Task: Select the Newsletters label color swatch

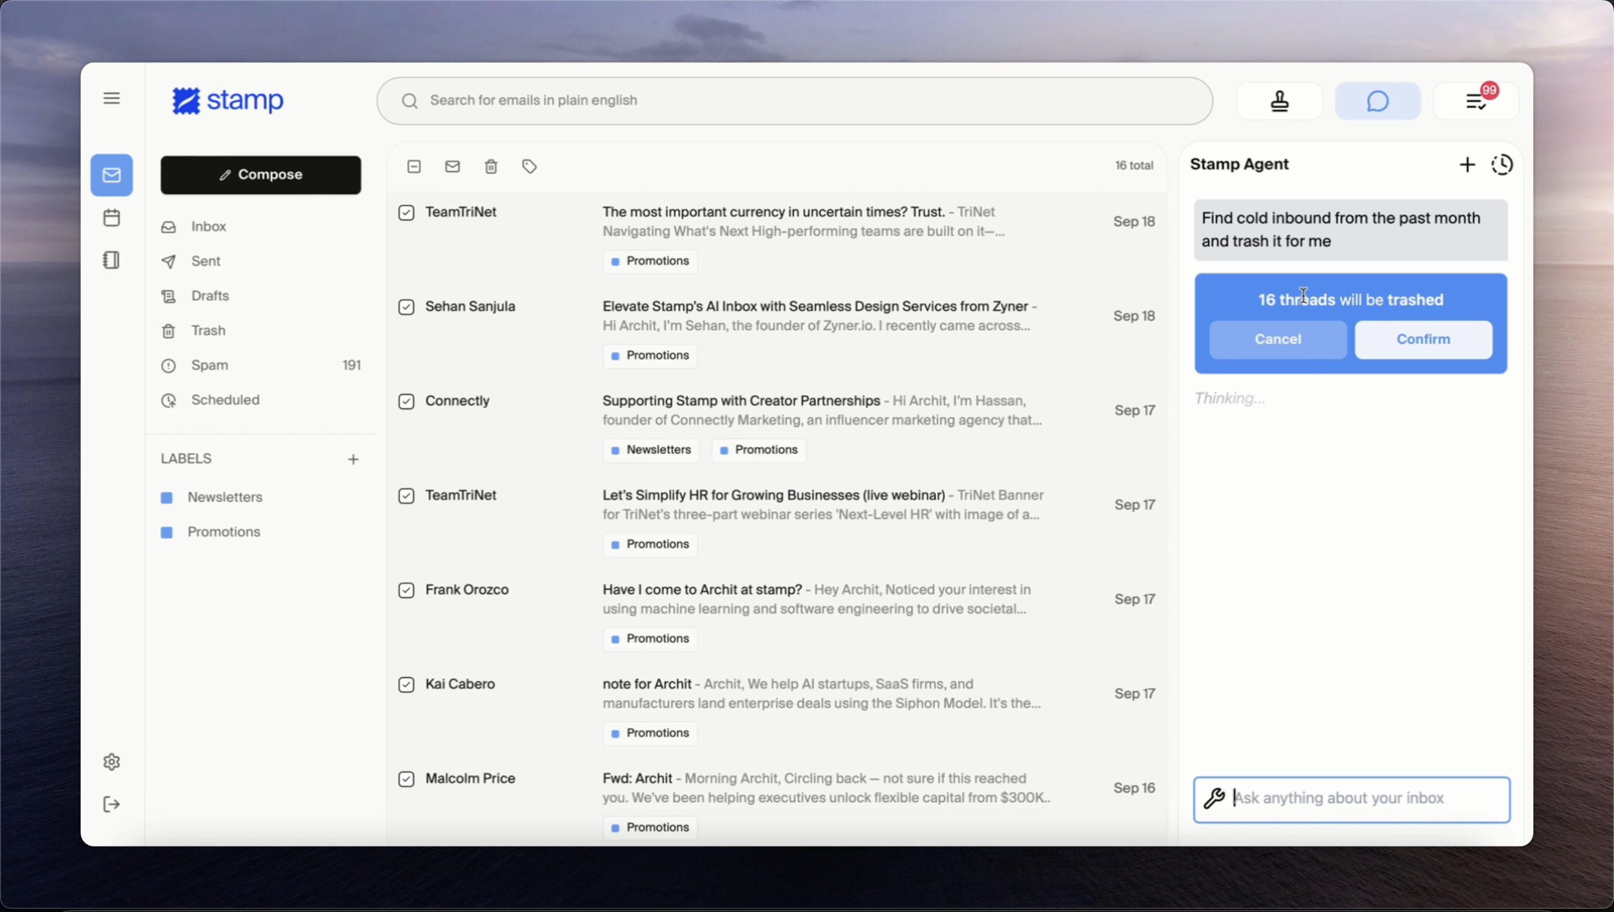Action: coord(167,498)
